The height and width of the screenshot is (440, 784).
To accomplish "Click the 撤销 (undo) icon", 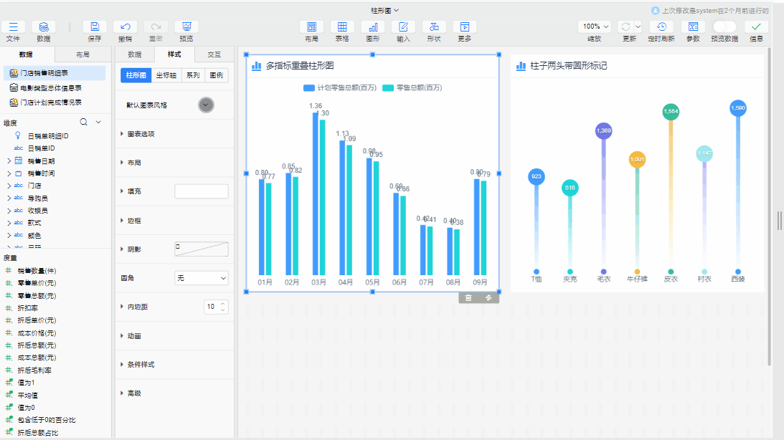I will [125, 27].
